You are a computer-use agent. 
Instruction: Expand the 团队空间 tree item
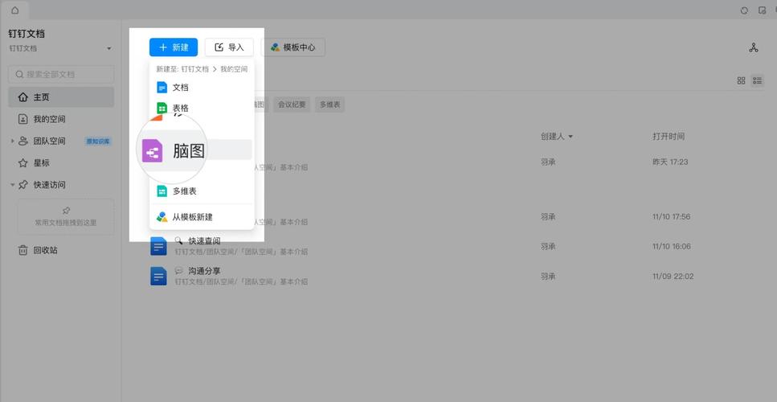[x=13, y=142]
